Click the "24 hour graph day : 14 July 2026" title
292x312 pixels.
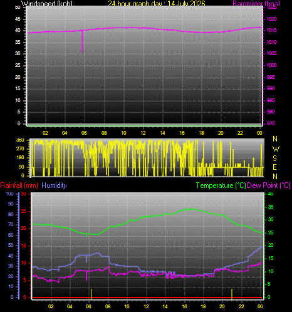tap(157, 3)
